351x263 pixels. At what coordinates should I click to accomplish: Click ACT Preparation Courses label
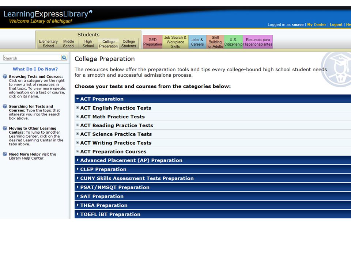113,151
